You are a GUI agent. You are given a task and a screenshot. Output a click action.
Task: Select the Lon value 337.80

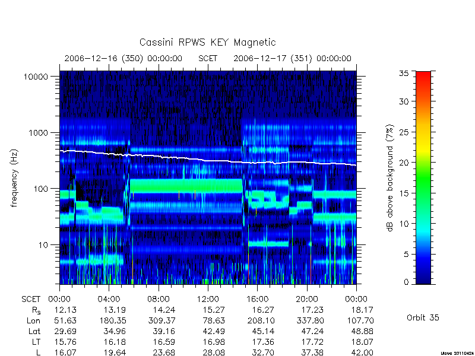click(x=310, y=320)
